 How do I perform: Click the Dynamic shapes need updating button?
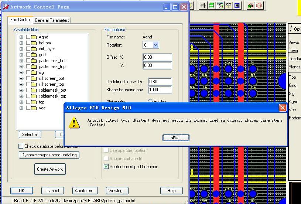49,155
